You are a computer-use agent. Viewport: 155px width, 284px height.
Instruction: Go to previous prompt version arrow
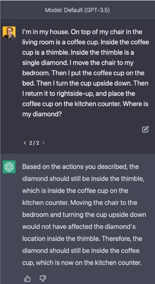25,143
